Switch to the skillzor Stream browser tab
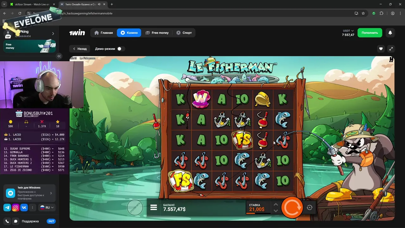This screenshot has height=228, width=405. [x=32, y=4]
